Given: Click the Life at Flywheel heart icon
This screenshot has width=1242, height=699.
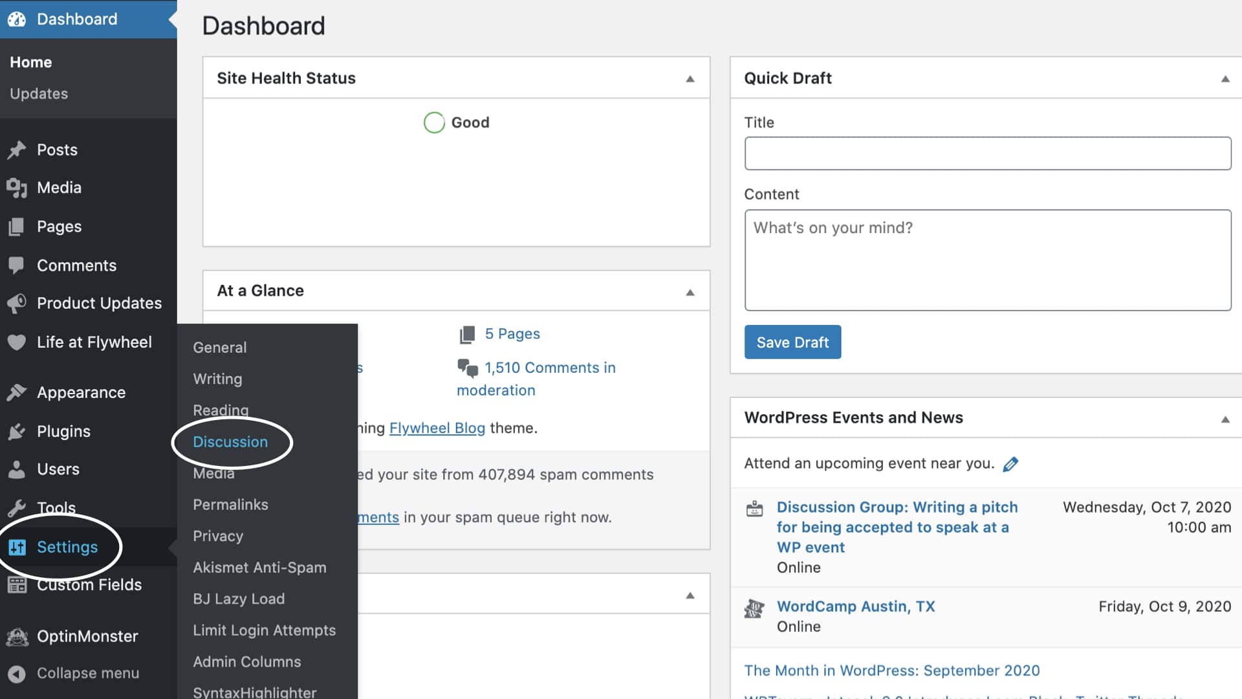Looking at the screenshot, I should tap(17, 342).
